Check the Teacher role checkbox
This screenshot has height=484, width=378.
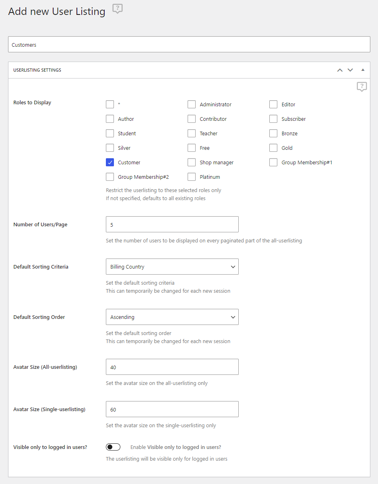pos(192,133)
